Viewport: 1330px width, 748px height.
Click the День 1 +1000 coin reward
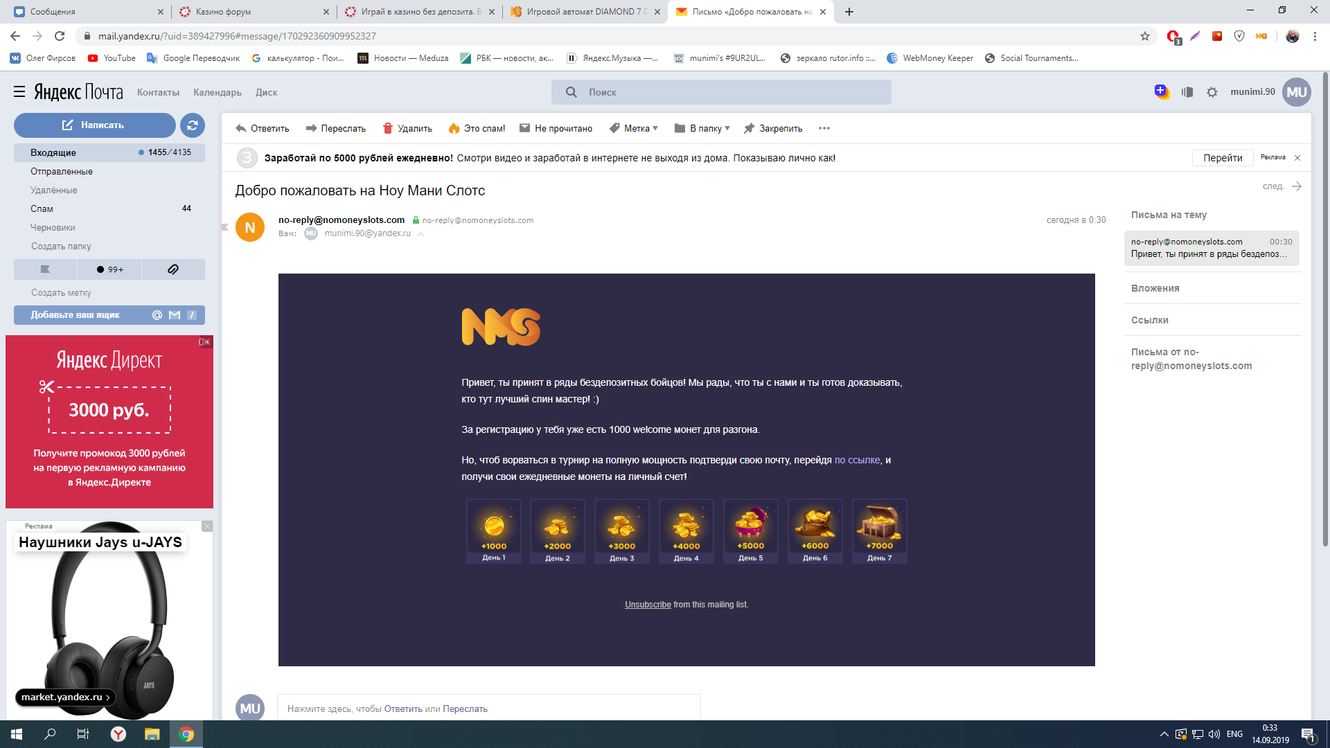tap(493, 531)
